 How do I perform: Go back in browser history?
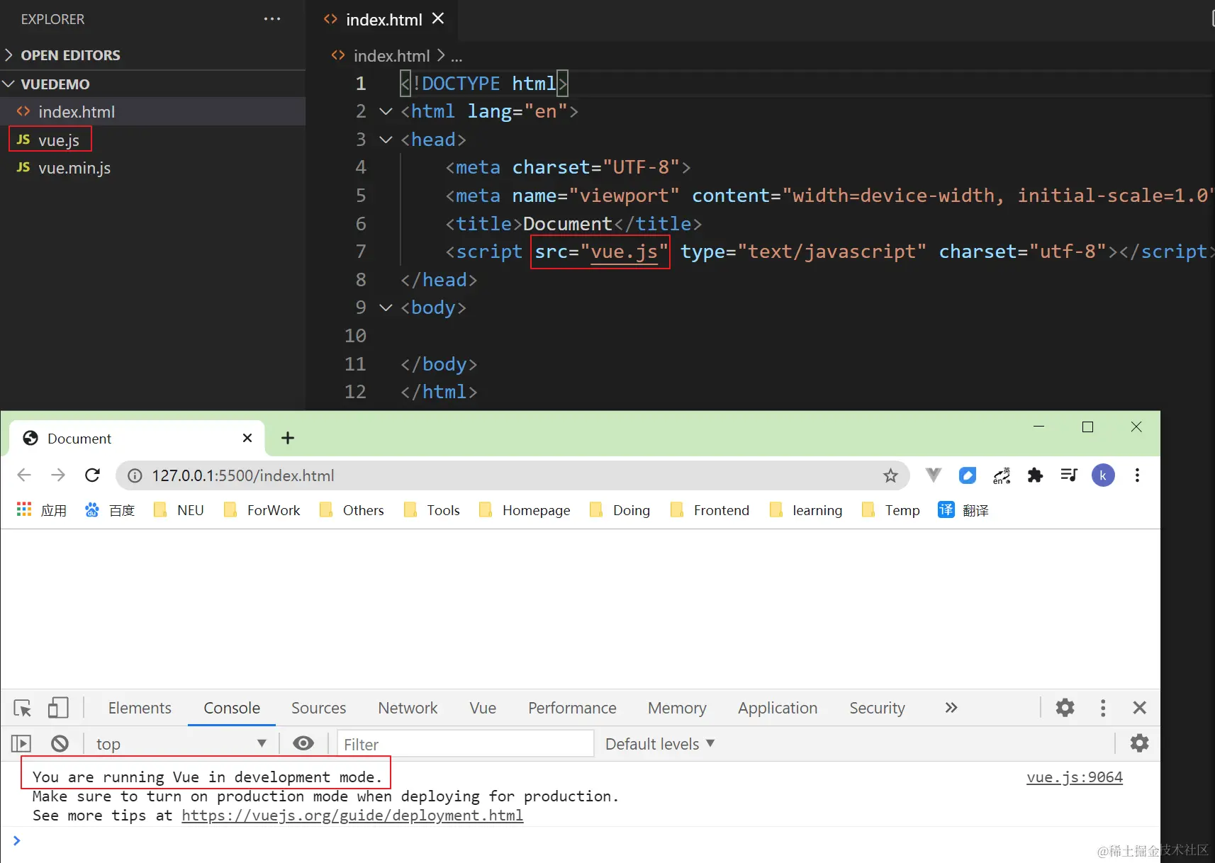24,475
